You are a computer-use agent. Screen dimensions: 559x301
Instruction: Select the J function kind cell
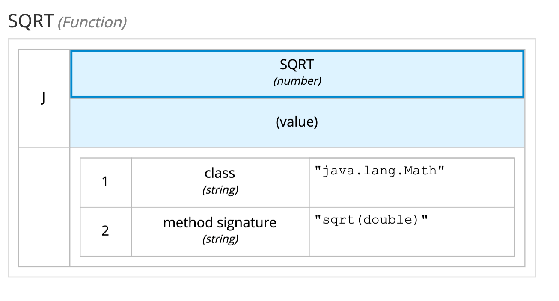(x=44, y=99)
